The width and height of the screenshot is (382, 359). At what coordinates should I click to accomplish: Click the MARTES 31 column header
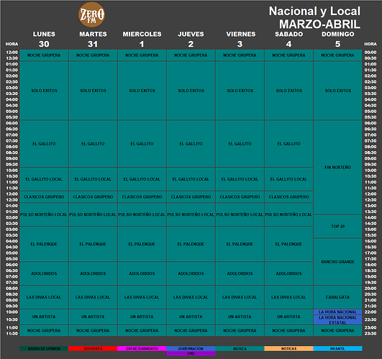point(93,39)
